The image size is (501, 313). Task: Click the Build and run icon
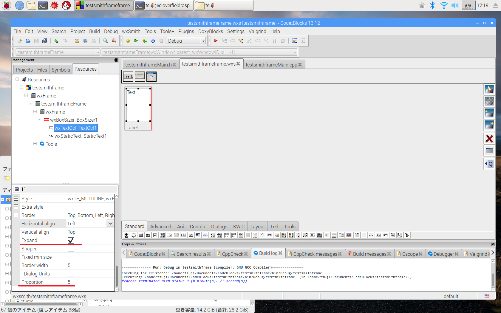coord(145,41)
